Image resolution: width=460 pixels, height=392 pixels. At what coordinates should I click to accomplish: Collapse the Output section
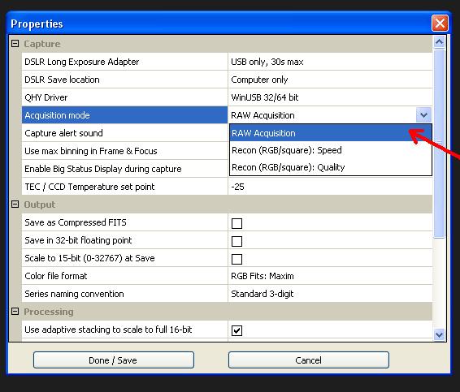(15, 205)
